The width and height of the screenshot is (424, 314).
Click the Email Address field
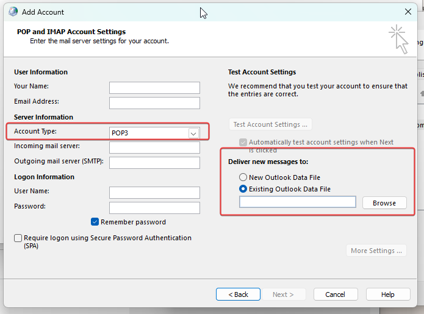pyautogui.click(x=154, y=103)
